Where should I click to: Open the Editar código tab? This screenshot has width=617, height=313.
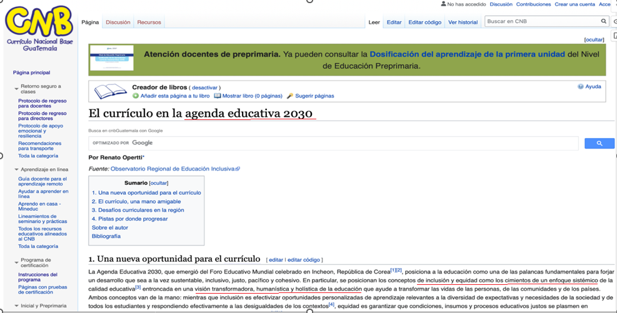[424, 22]
